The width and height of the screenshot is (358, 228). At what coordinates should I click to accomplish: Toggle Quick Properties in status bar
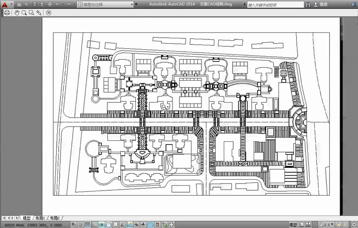click(157, 225)
